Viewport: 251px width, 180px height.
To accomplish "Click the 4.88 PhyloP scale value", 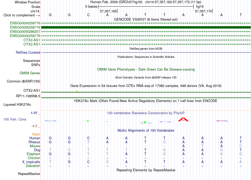I will pyautogui.click(x=34, y=113).
